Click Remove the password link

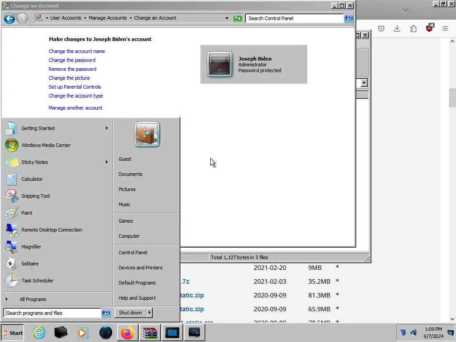pyautogui.click(x=73, y=69)
